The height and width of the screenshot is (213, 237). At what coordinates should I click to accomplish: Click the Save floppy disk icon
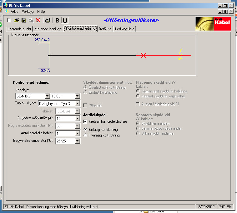[x=24, y=21]
